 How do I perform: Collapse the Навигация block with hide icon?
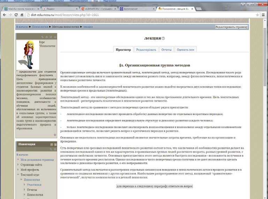coord(52,145)
